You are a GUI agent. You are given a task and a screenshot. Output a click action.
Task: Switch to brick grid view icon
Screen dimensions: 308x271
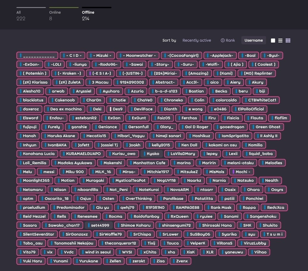click(x=288, y=40)
